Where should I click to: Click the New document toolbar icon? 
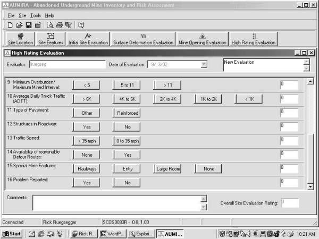[10, 25]
